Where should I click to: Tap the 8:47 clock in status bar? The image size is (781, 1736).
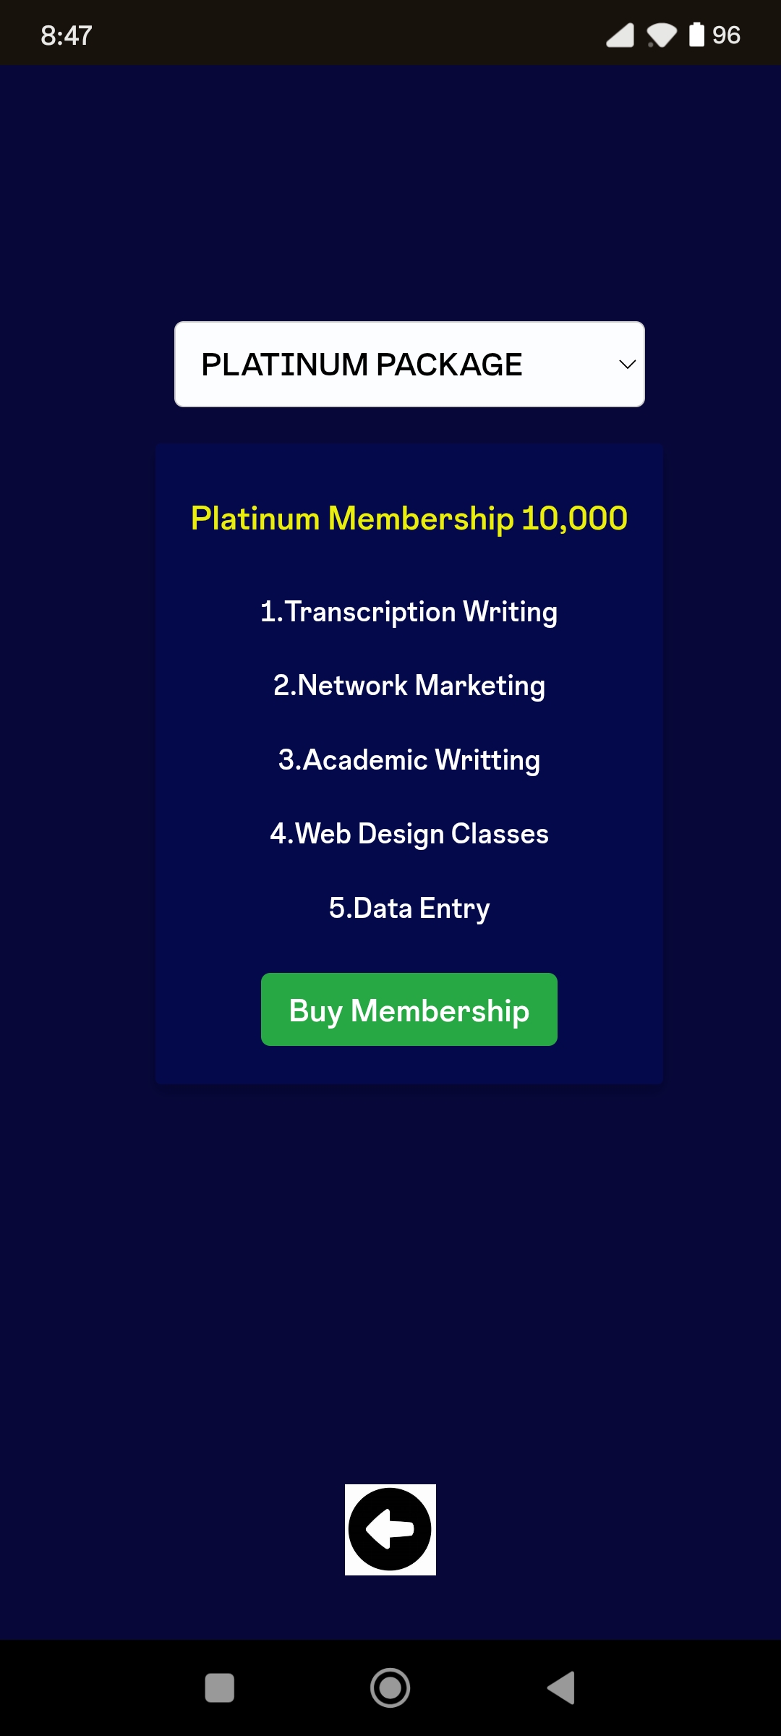[67, 35]
